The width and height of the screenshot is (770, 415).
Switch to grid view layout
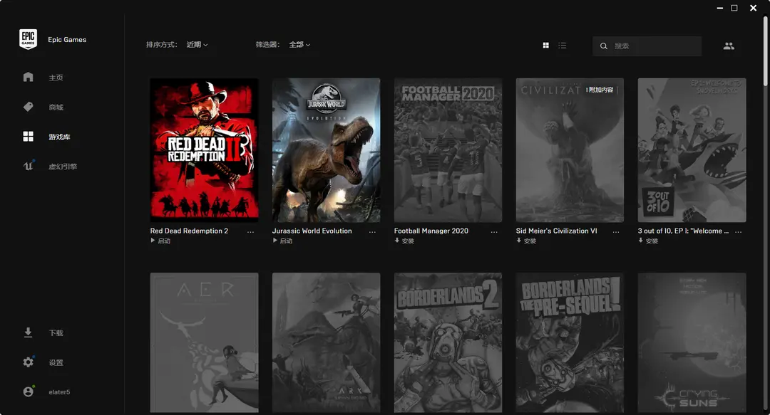(x=545, y=46)
